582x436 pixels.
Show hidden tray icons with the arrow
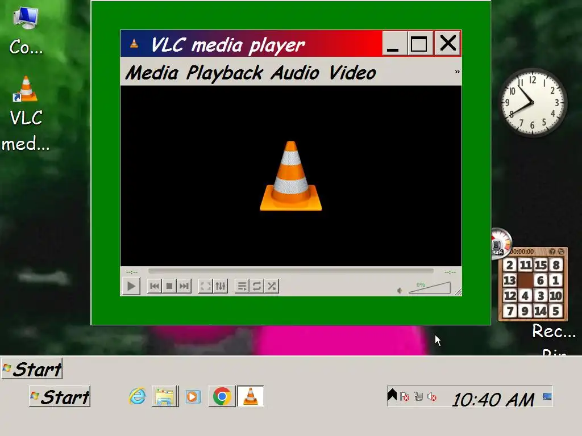tap(392, 395)
